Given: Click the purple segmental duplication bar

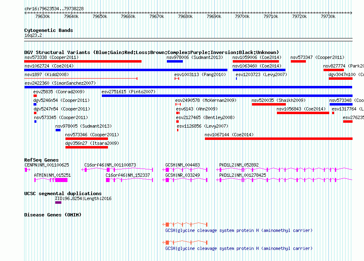Looking at the screenshot, I should [x=58, y=202].
